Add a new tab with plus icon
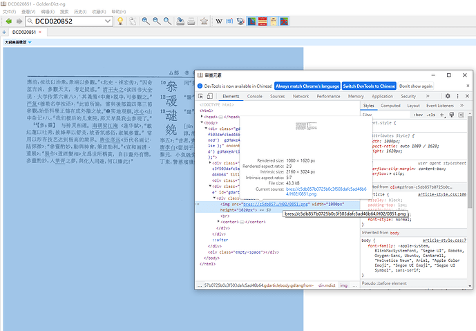This screenshot has height=331, width=476. [4, 32]
